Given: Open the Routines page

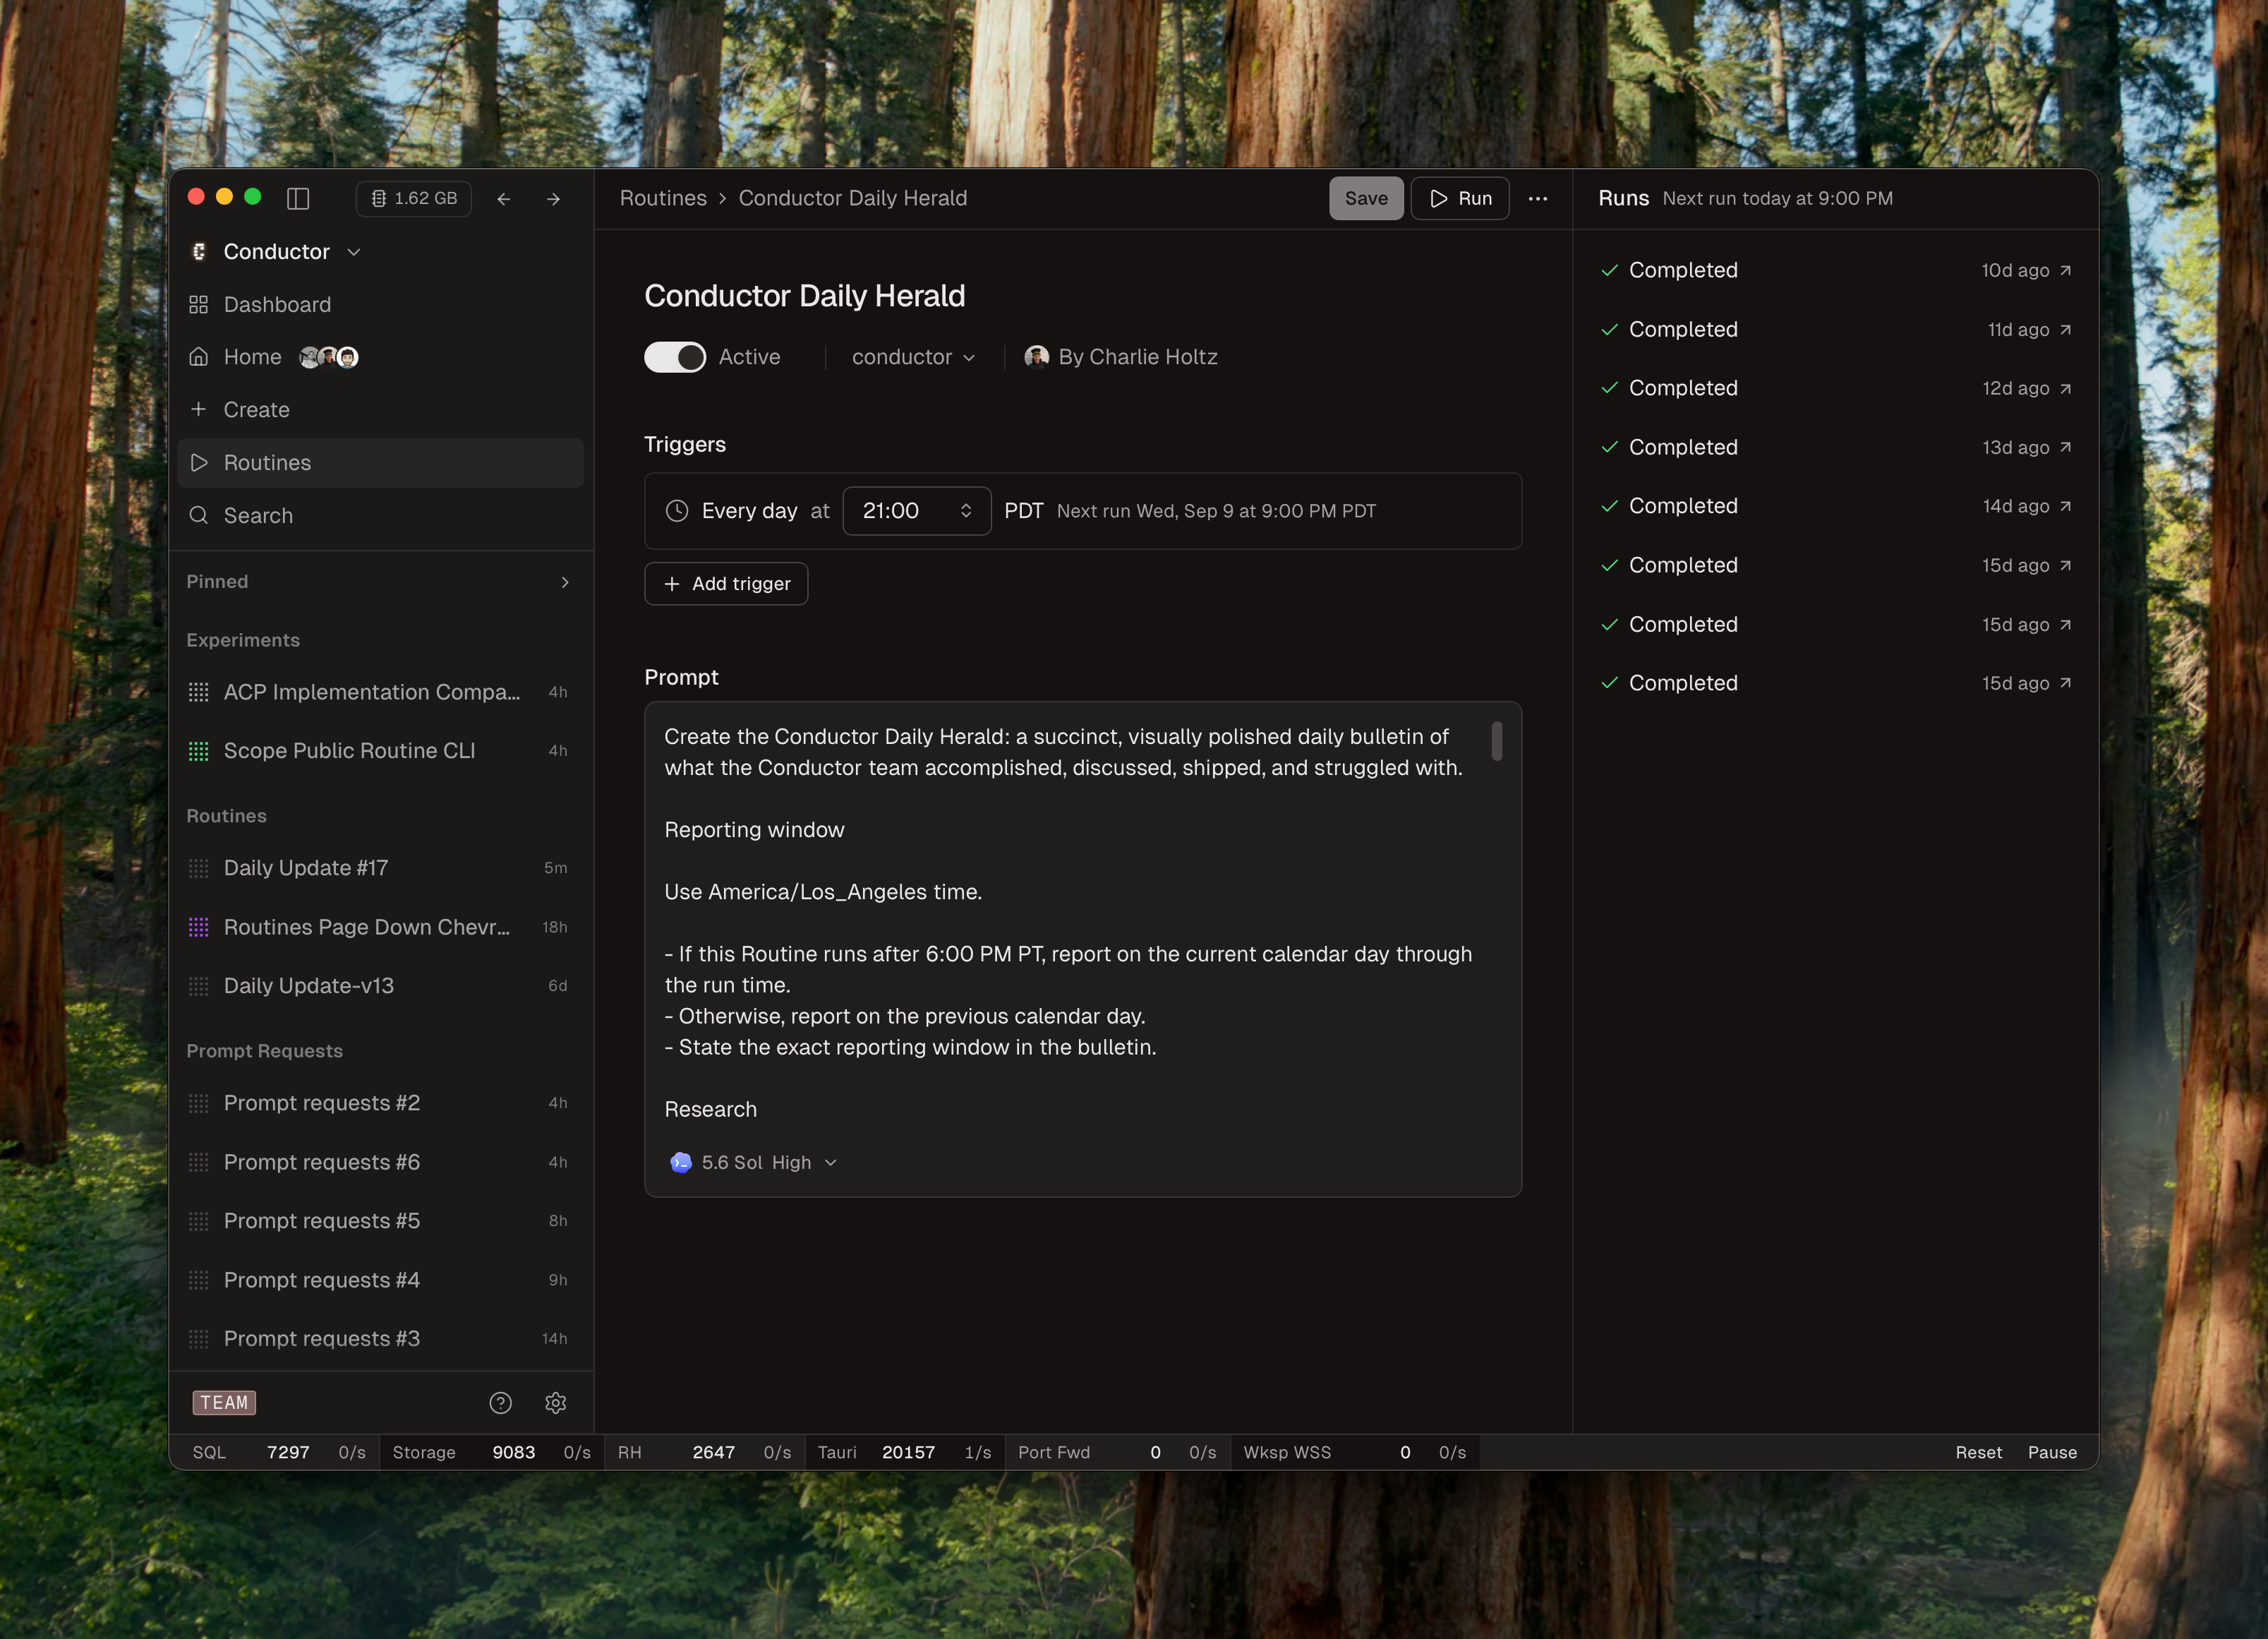Looking at the screenshot, I should (380, 463).
